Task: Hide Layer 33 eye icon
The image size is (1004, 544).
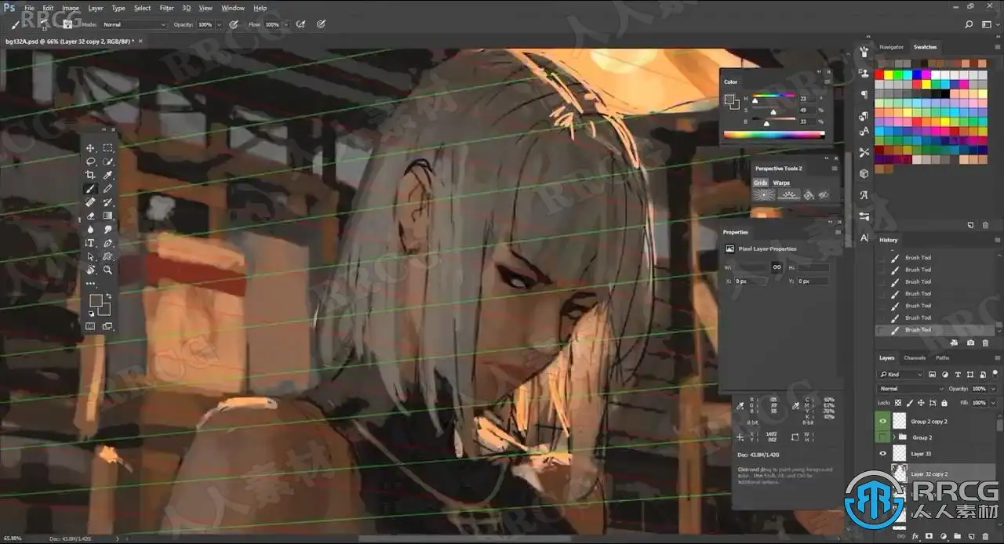Action: 883,454
